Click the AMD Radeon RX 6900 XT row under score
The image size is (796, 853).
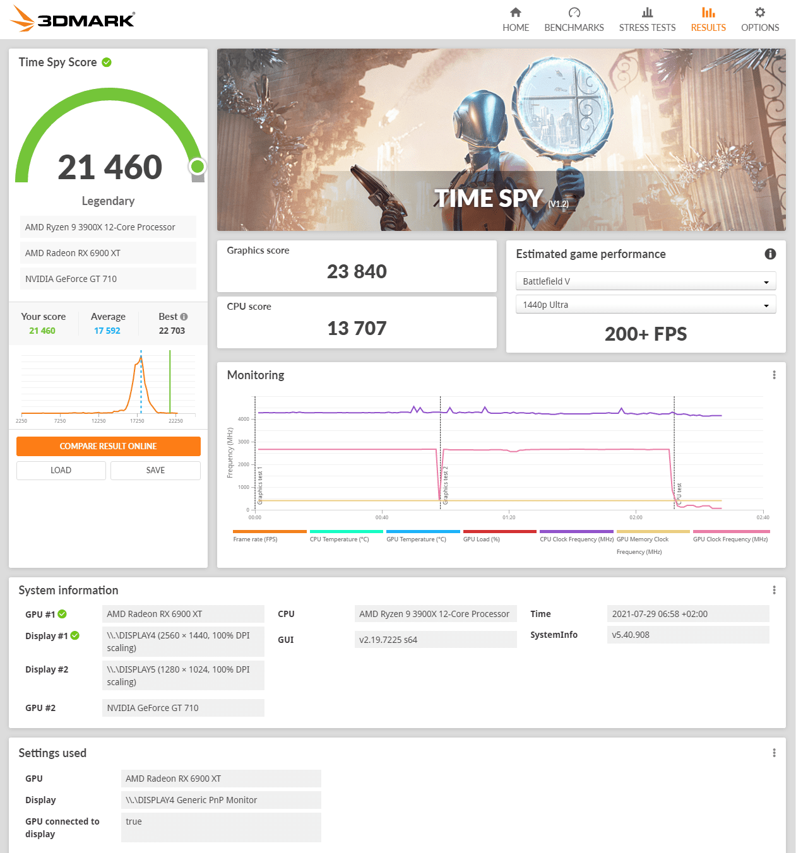pyautogui.click(x=108, y=253)
